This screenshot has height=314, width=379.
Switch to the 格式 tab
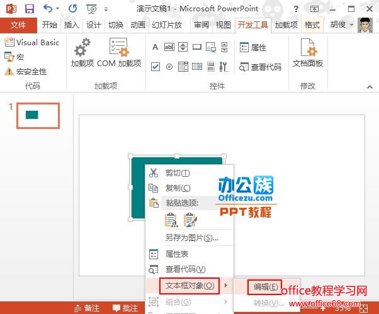pyautogui.click(x=312, y=25)
